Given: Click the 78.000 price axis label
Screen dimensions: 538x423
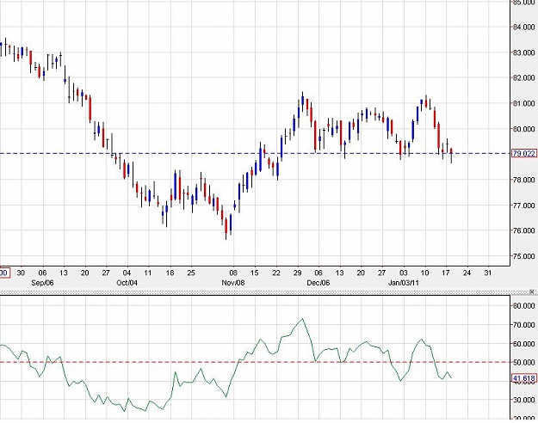Looking at the screenshot, I should tap(524, 180).
